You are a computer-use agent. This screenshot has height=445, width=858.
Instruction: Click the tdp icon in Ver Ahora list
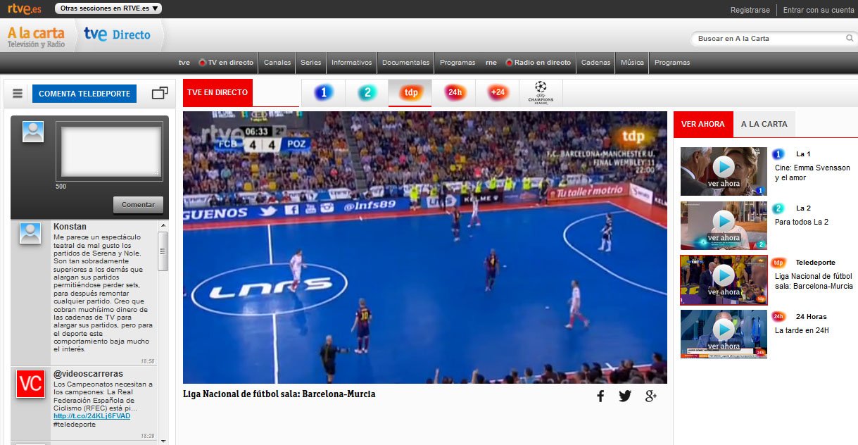point(778,263)
